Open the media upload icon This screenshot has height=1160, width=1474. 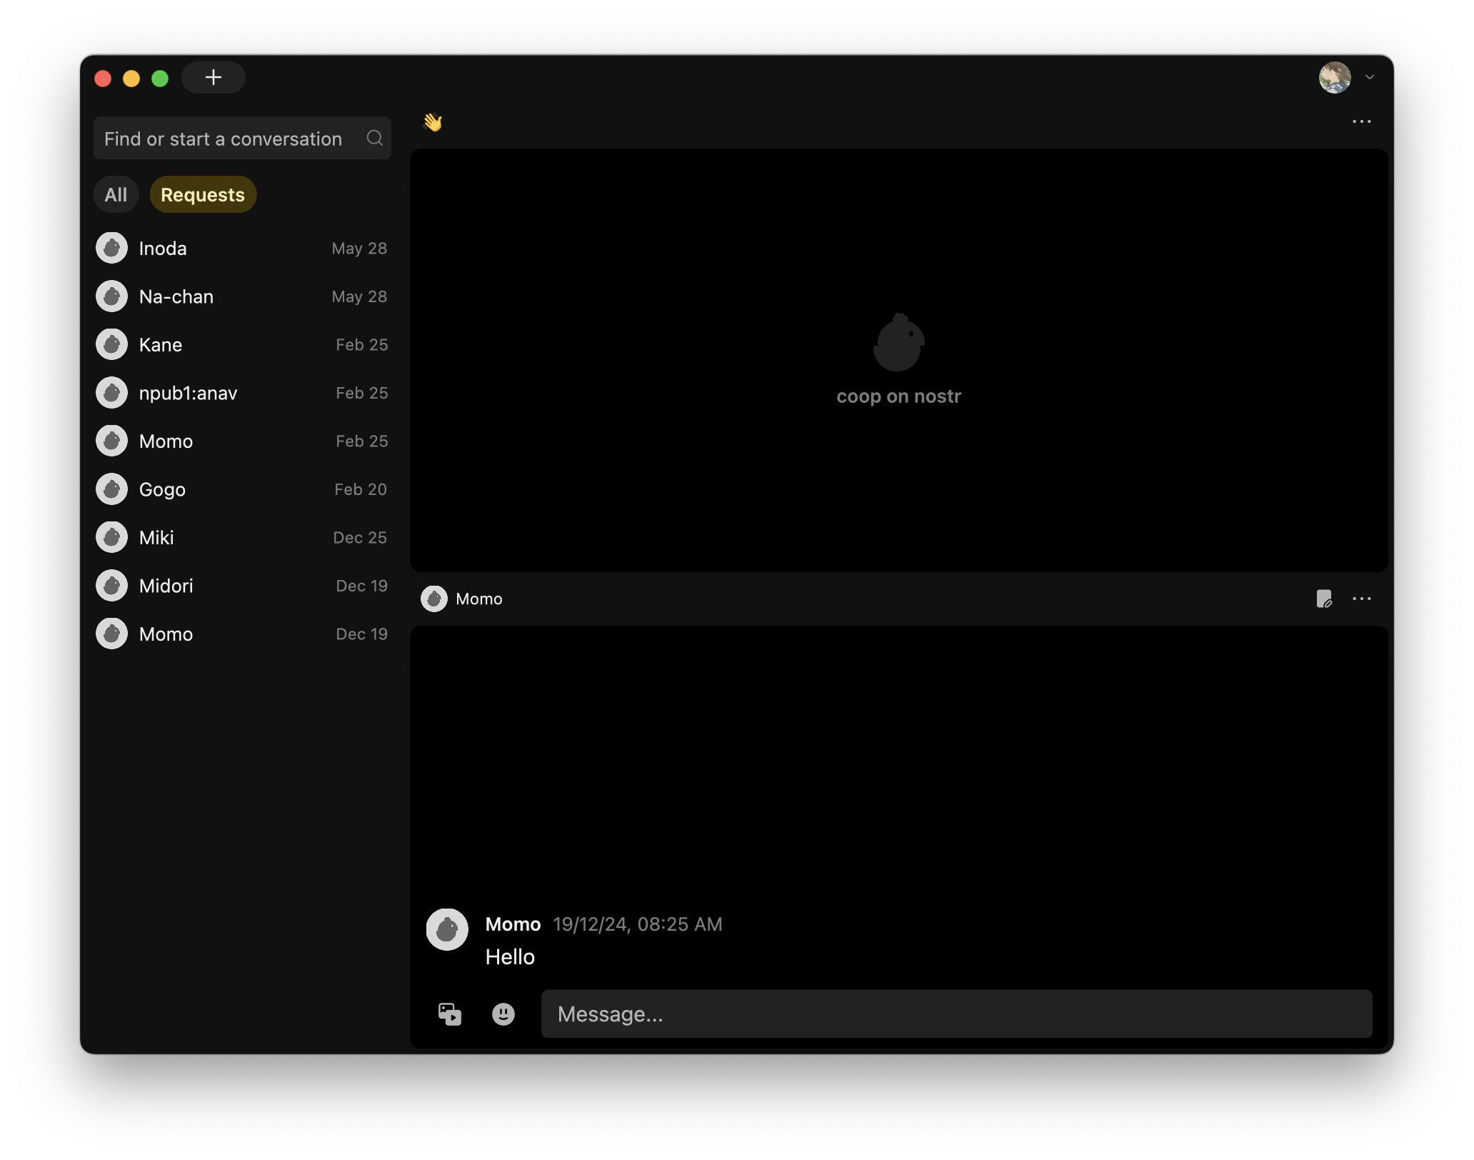449,1014
